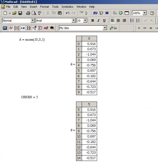Viewport: 158px width, 164px height.
Task: Open Print Preview icon
Action: pyautogui.click(x=34, y=13)
